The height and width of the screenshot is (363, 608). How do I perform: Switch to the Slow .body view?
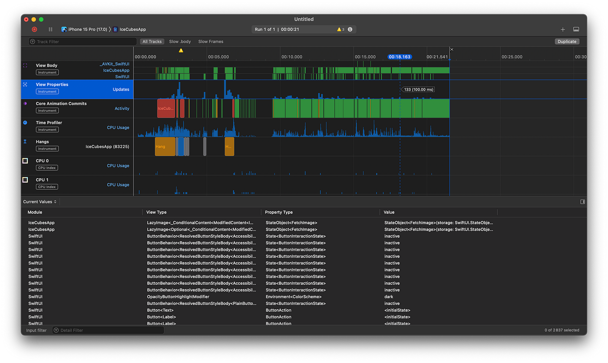pyautogui.click(x=180, y=41)
